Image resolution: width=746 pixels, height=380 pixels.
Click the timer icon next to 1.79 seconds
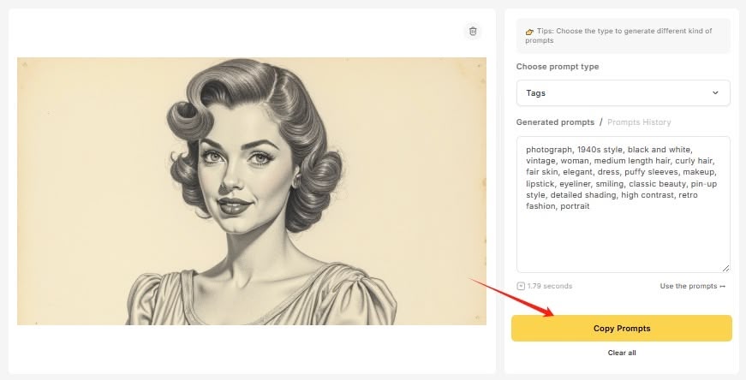pyautogui.click(x=521, y=286)
